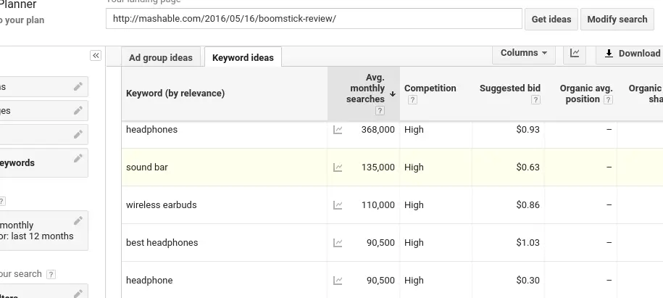
Task: Click the $0.30 suggested bid
Action: click(x=528, y=281)
